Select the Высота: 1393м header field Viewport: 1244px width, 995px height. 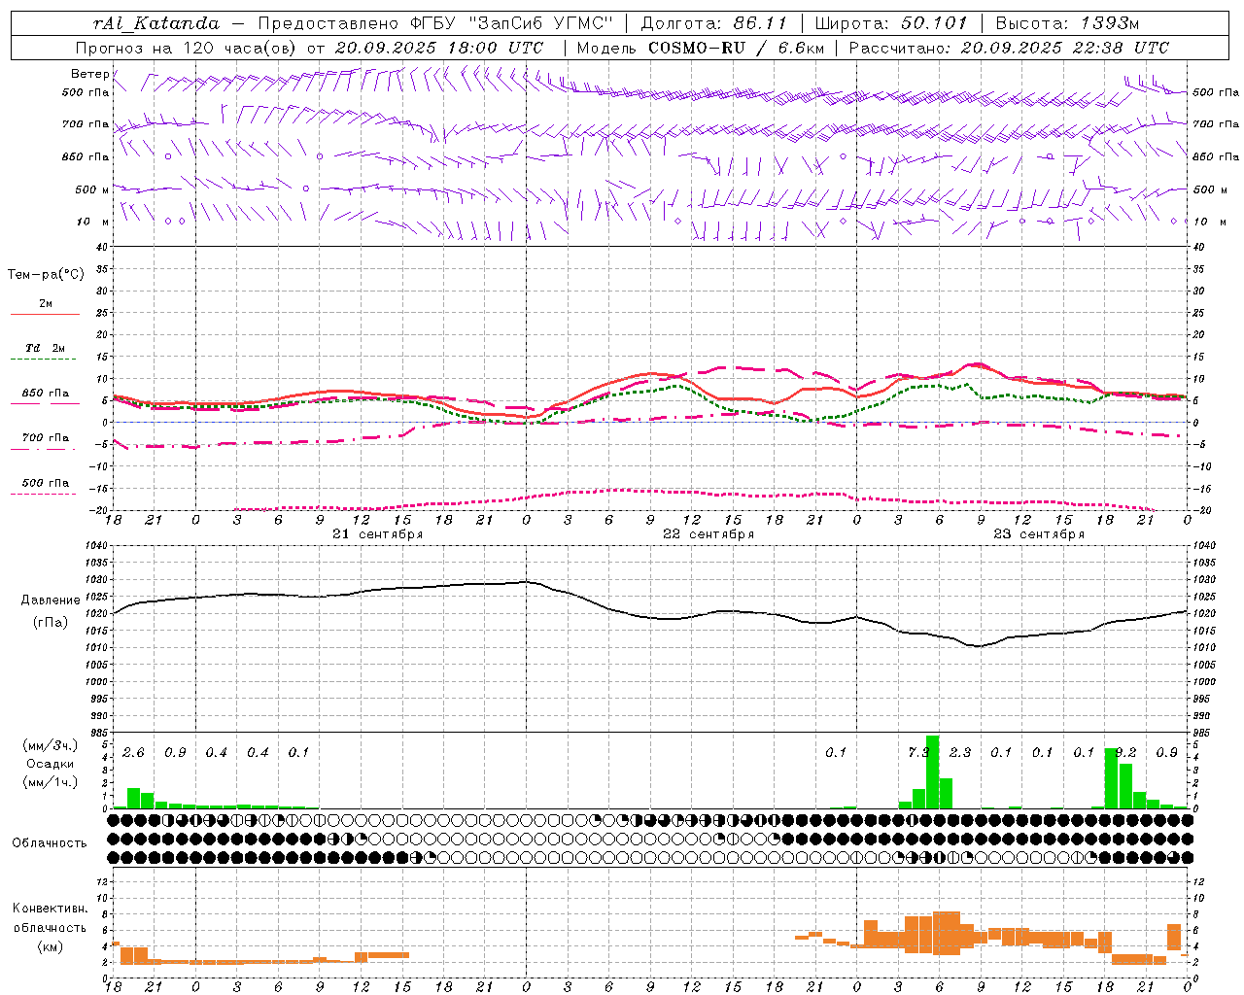(1067, 23)
